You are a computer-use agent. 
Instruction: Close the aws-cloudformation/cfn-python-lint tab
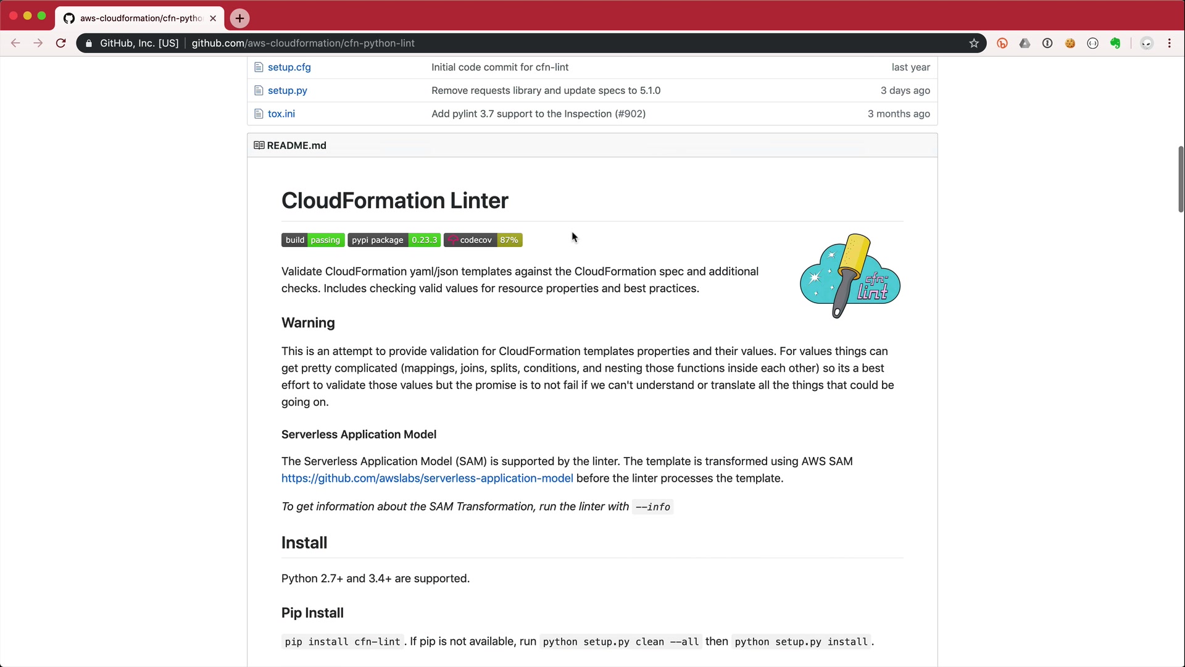click(213, 19)
